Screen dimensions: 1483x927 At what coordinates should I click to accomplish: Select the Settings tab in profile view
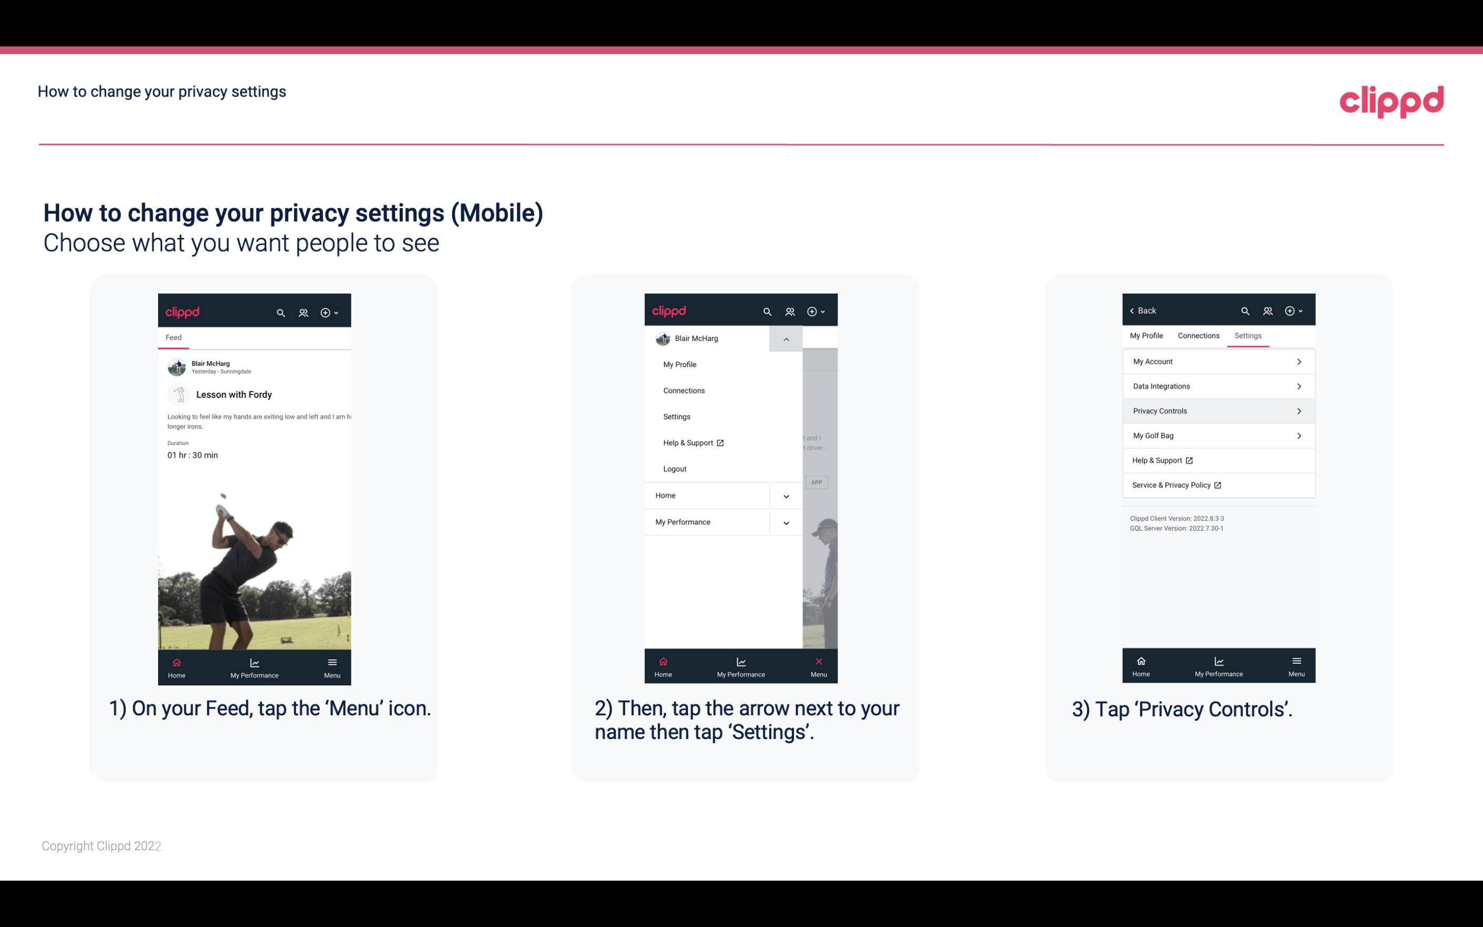(1248, 335)
